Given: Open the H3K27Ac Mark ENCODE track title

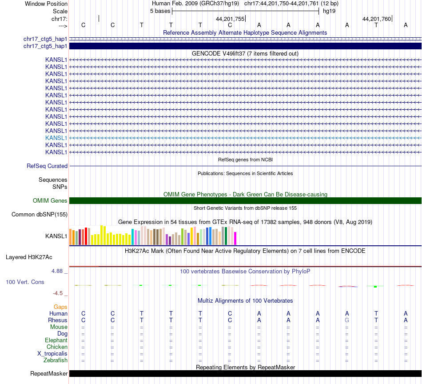Looking at the screenshot, I should 245,251.
